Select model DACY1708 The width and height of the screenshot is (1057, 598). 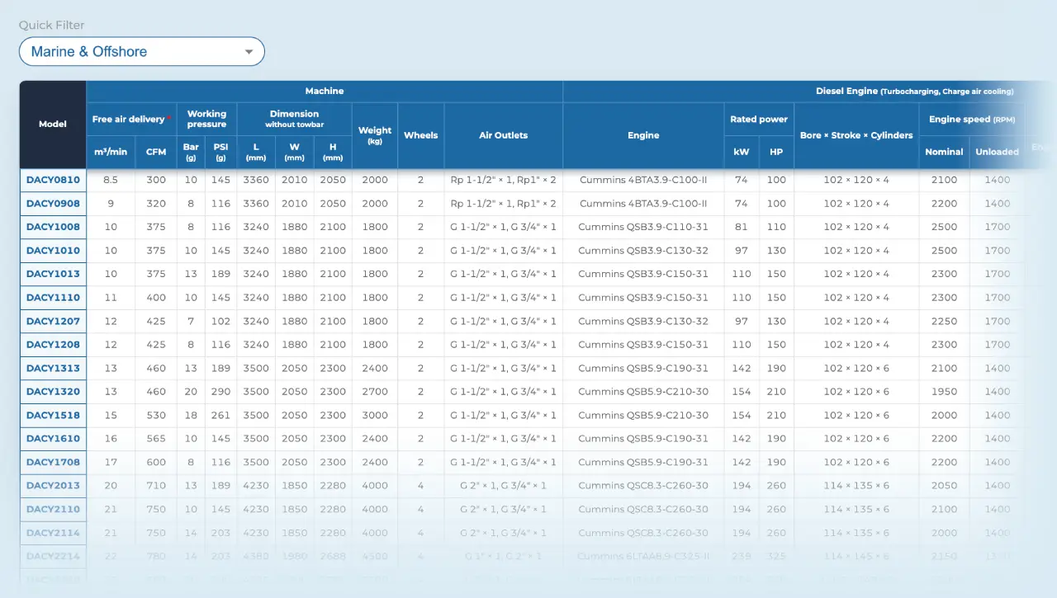53,462
